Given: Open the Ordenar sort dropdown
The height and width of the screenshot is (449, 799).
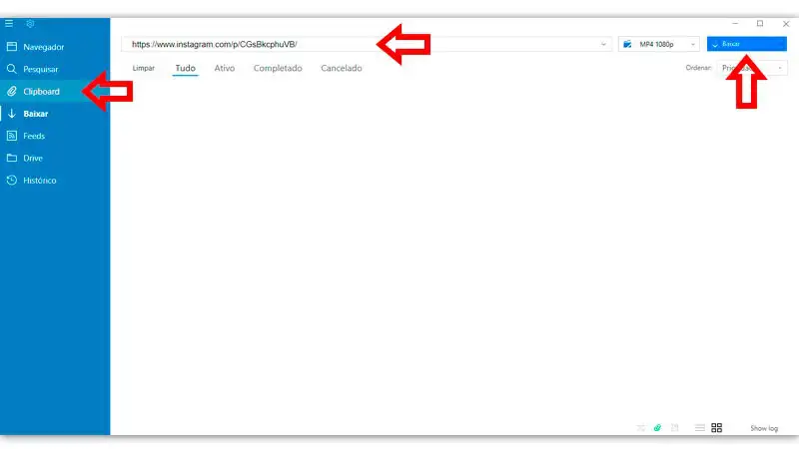Looking at the screenshot, I should pos(752,68).
